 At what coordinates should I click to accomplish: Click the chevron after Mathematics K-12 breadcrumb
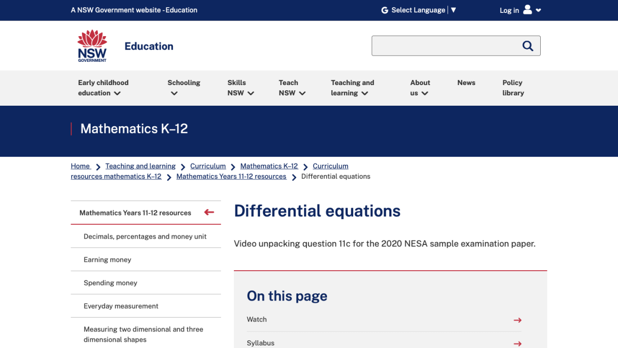pos(305,166)
